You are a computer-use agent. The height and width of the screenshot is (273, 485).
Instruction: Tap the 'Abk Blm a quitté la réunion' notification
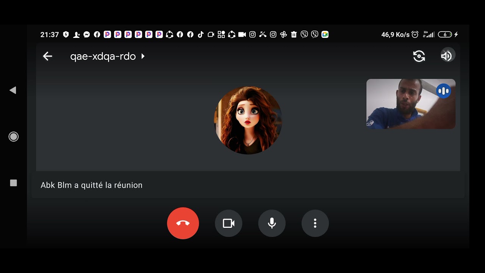coord(248,185)
